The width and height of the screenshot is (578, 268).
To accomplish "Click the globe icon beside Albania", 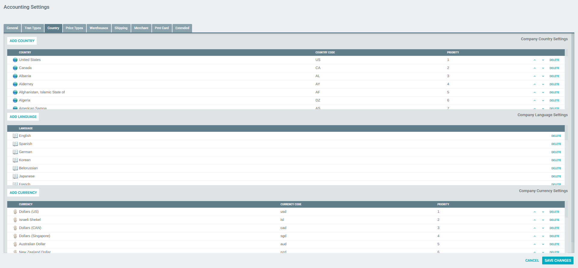I will tap(15, 76).
